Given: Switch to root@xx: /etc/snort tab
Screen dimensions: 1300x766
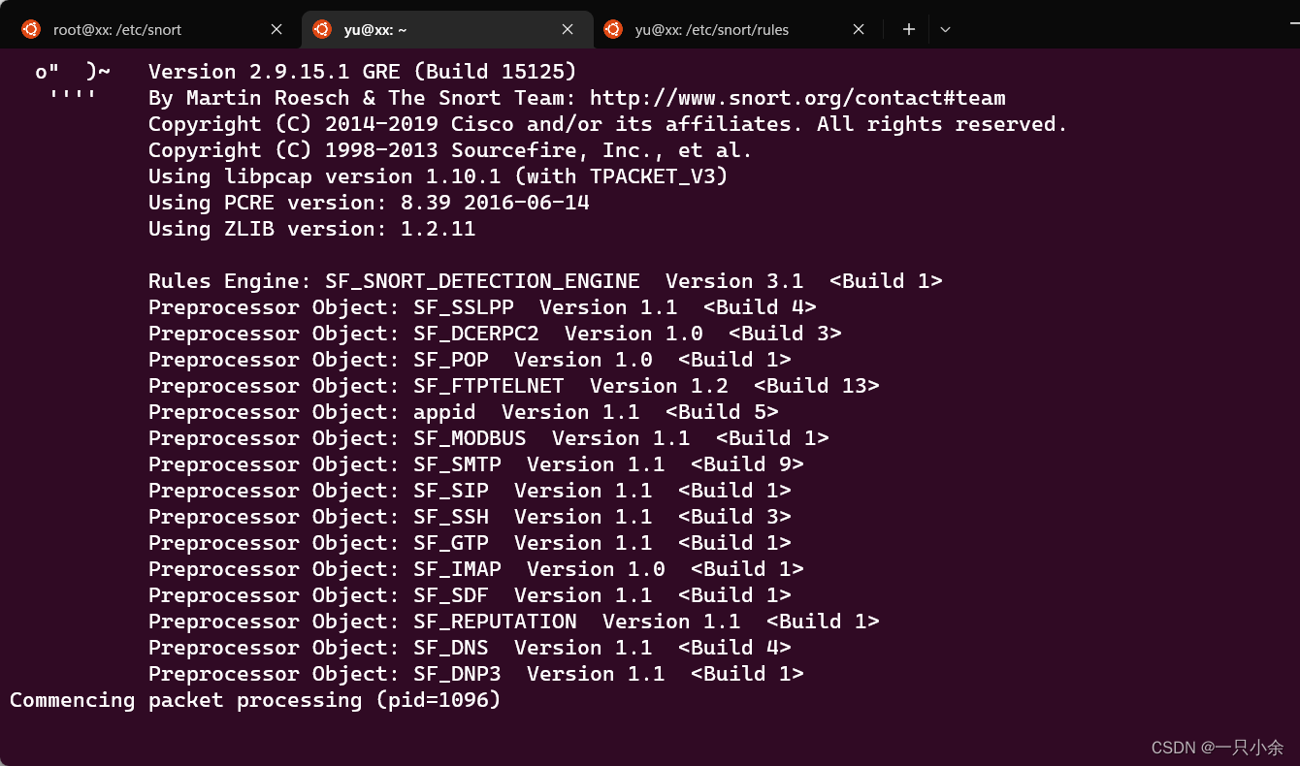Looking at the screenshot, I should point(155,29).
